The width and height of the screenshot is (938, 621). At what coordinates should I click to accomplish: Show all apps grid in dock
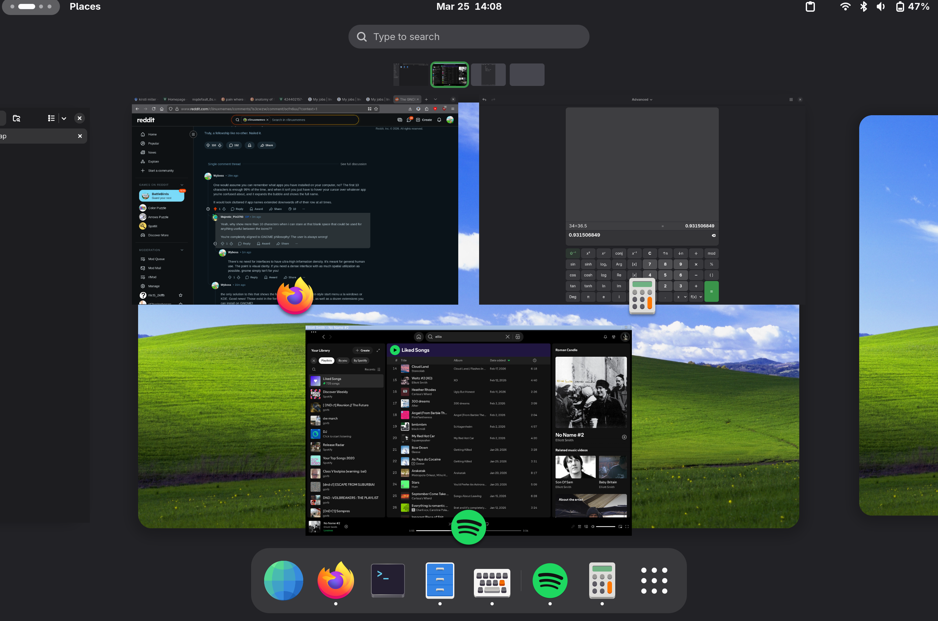(654, 580)
